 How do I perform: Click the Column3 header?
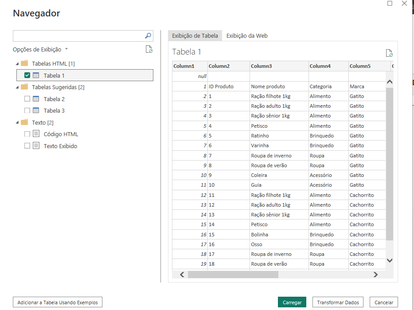coord(279,66)
